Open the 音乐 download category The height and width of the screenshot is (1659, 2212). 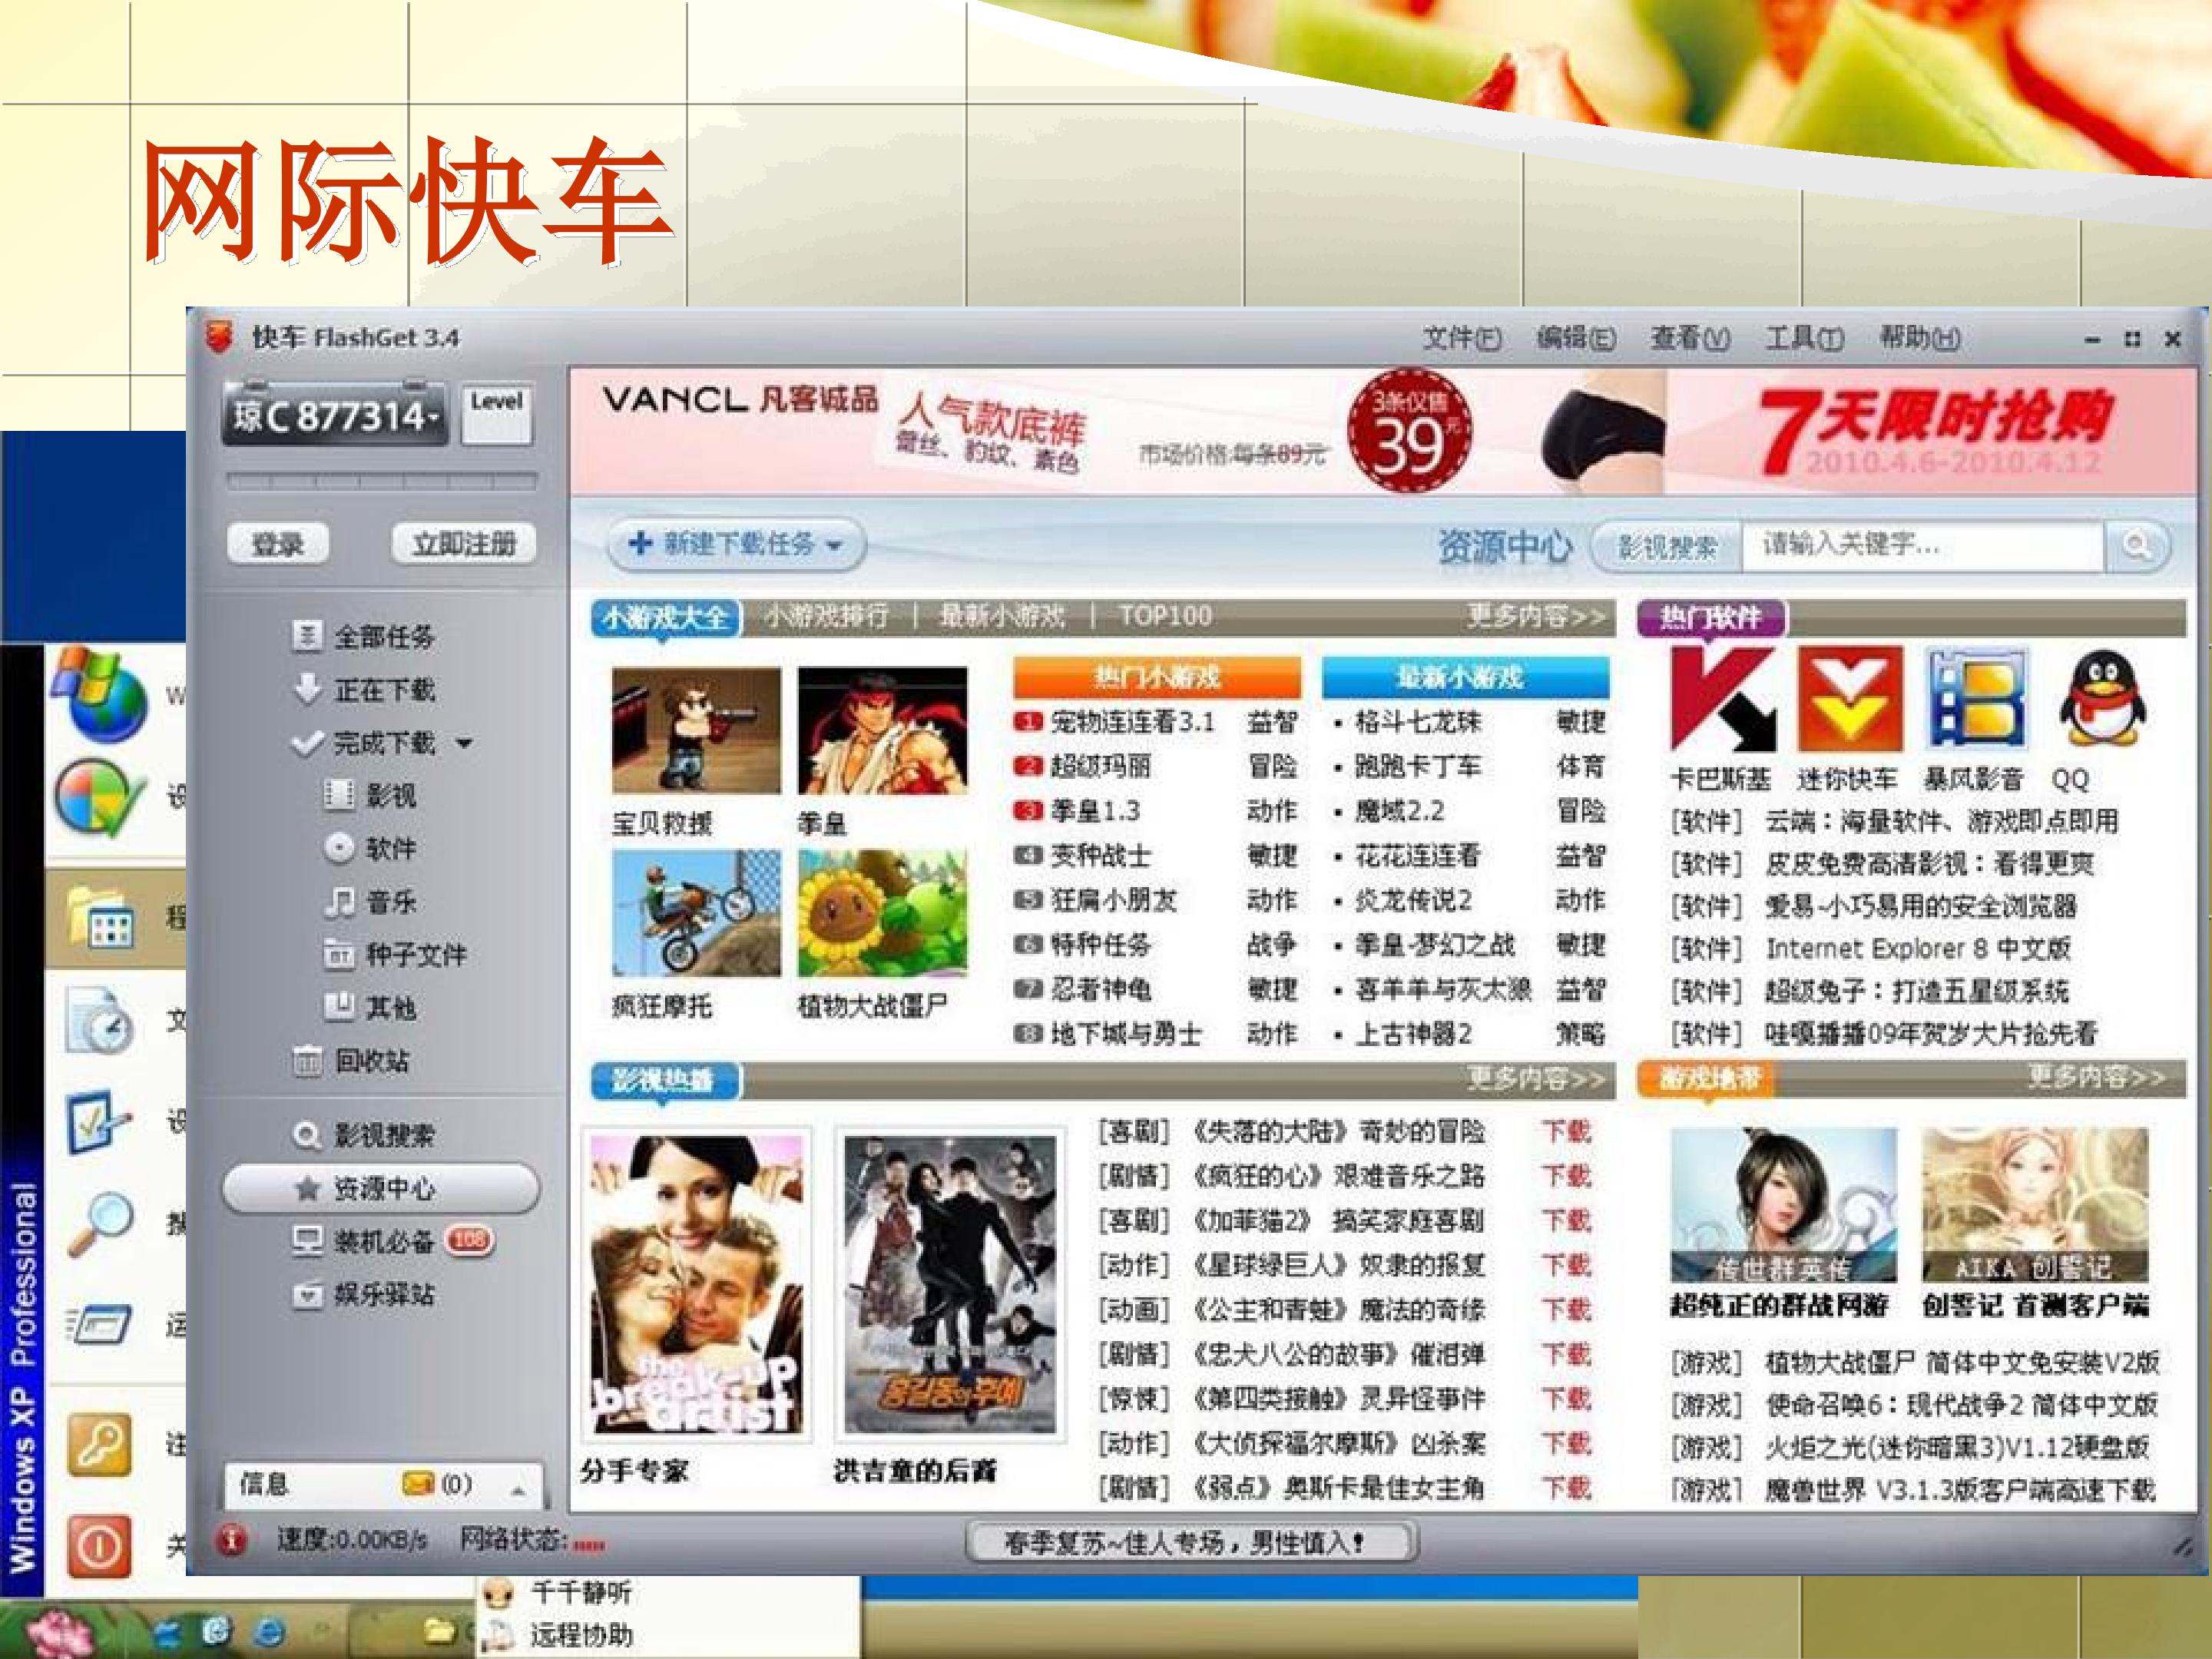tap(370, 901)
